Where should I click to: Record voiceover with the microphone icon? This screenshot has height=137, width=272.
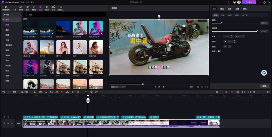coord(217,92)
